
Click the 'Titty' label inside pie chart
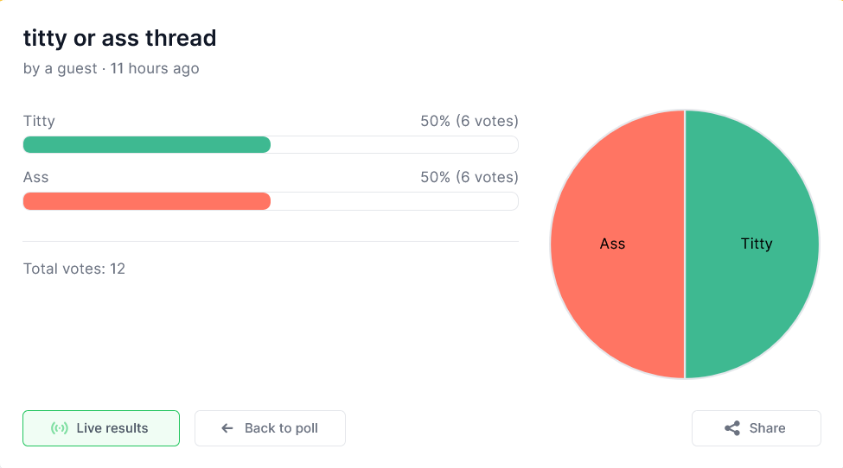pyautogui.click(x=757, y=243)
